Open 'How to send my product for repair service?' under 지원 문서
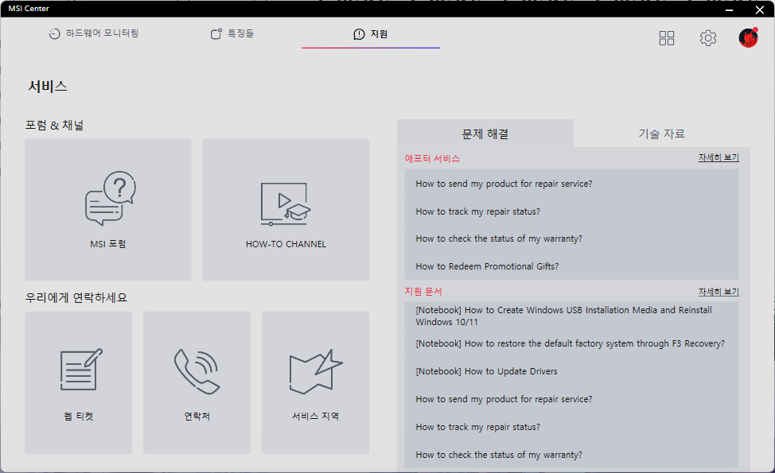Screen dimensions: 775x473 [x=504, y=399]
